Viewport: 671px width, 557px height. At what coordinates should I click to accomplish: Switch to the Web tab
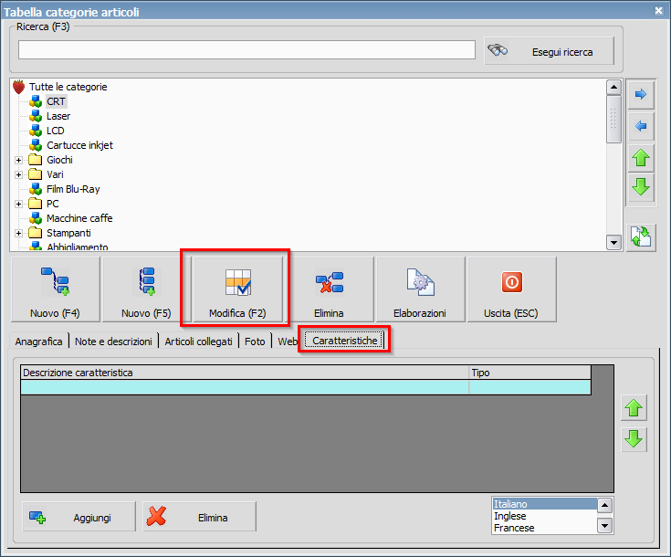click(x=287, y=342)
